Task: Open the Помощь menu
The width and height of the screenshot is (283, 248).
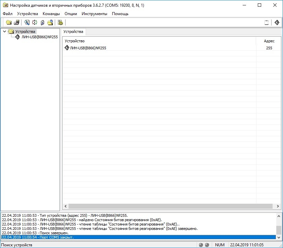Action: [x=120, y=14]
